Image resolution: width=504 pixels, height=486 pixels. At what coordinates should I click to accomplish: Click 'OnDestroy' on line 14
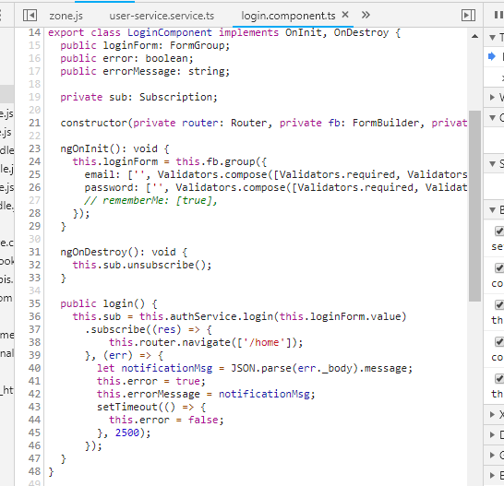pyautogui.click(x=361, y=32)
